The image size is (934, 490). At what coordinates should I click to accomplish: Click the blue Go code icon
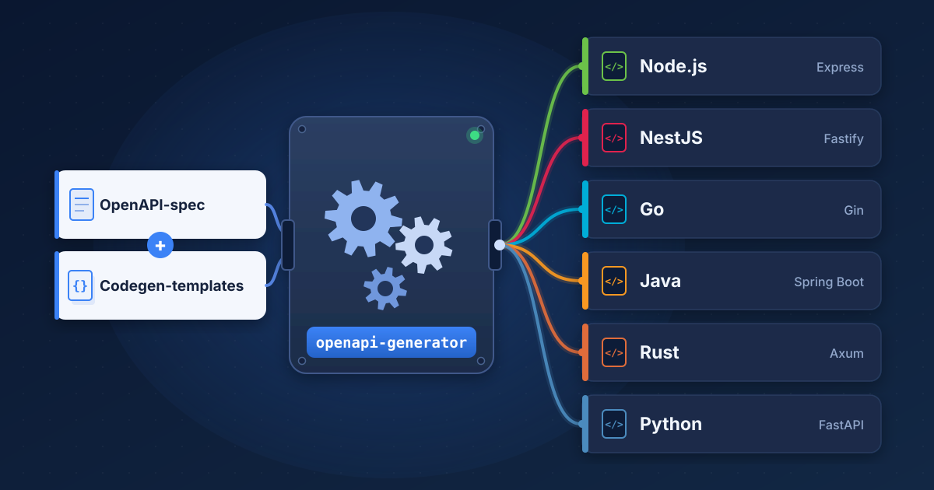pyautogui.click(x=614, y=210)
